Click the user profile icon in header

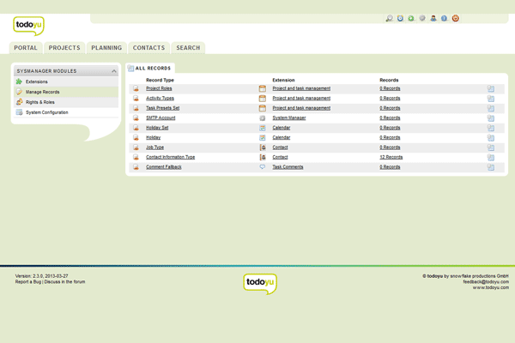[433, 18]
